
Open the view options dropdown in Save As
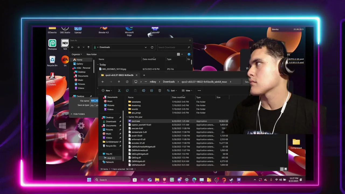[182, 54]
